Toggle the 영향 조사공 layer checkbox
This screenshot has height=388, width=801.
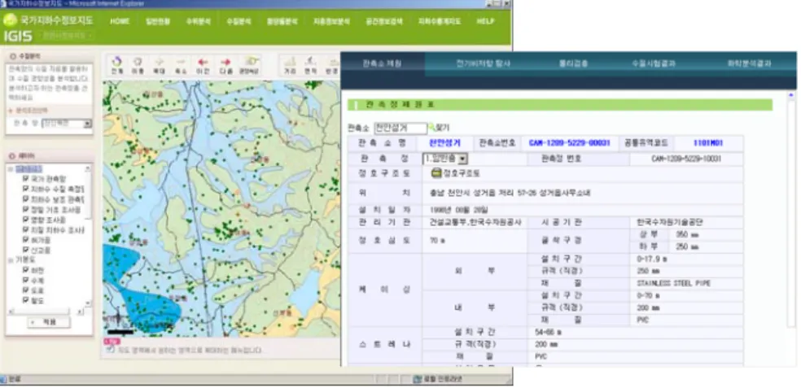(x=25, y=220)
